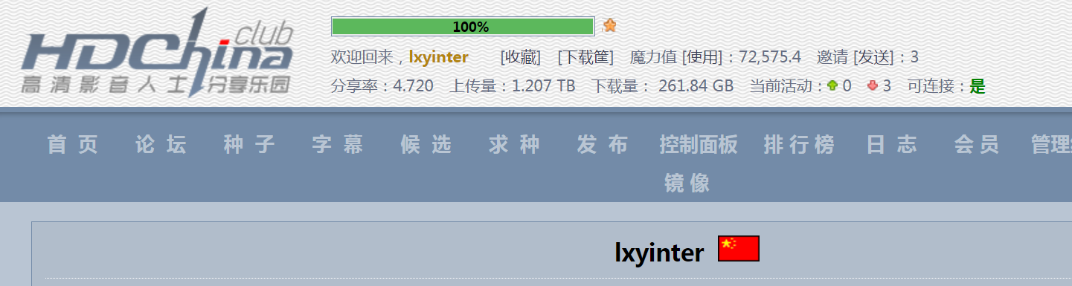The height and width of the screenshot is (286, 1072).
Task: Go to the 论坛 forum
Action: click(x=161, y=144)
